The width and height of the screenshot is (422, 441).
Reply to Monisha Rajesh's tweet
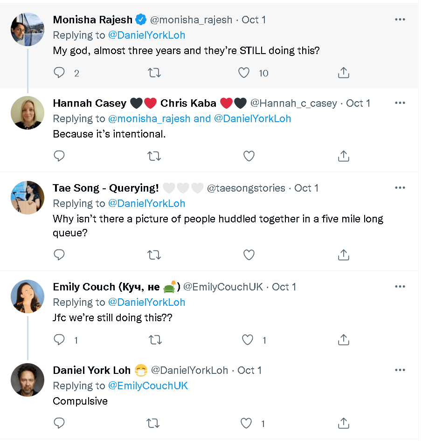59,73
